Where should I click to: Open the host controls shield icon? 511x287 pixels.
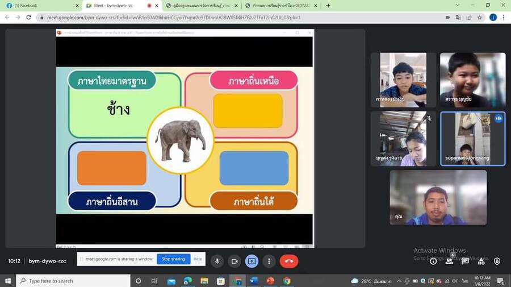pyautogui.click(x=497, y=261)
